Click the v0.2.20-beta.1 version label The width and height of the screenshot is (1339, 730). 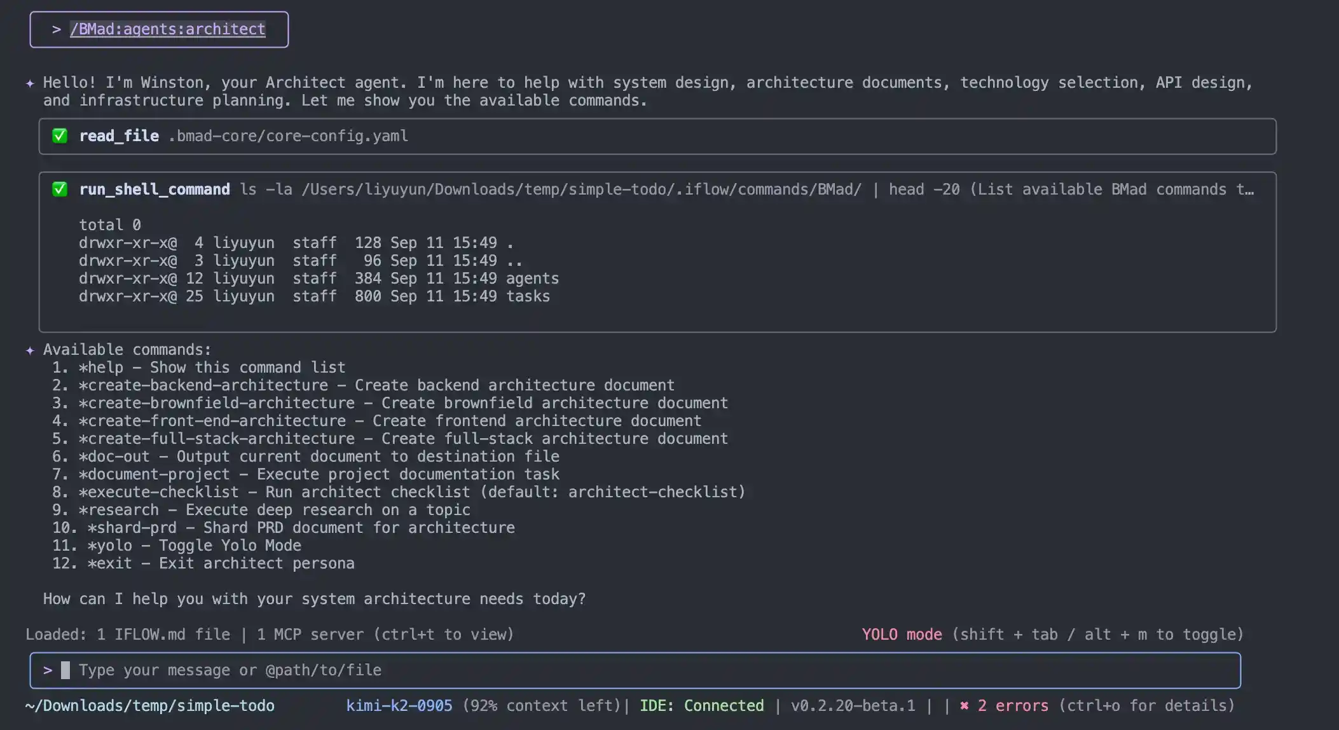click(x=853, y=706)
